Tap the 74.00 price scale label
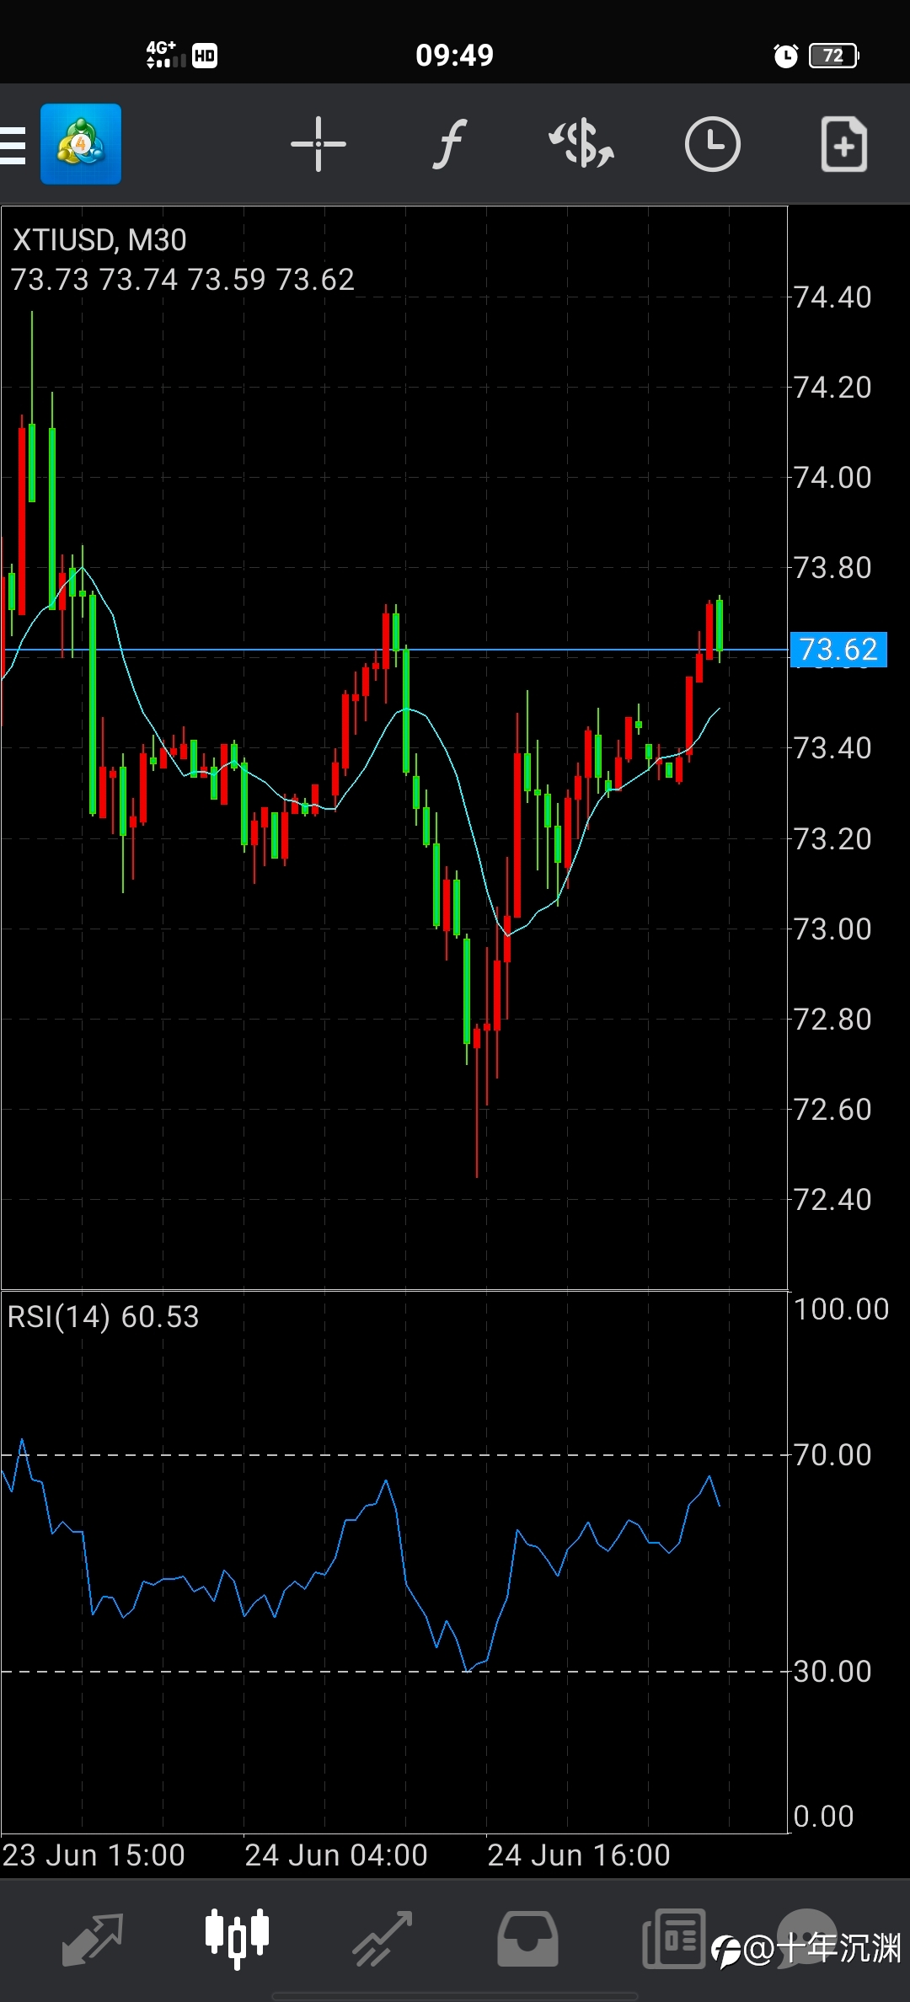This screenshot has height=2002, width=910. tap(832, 478)
